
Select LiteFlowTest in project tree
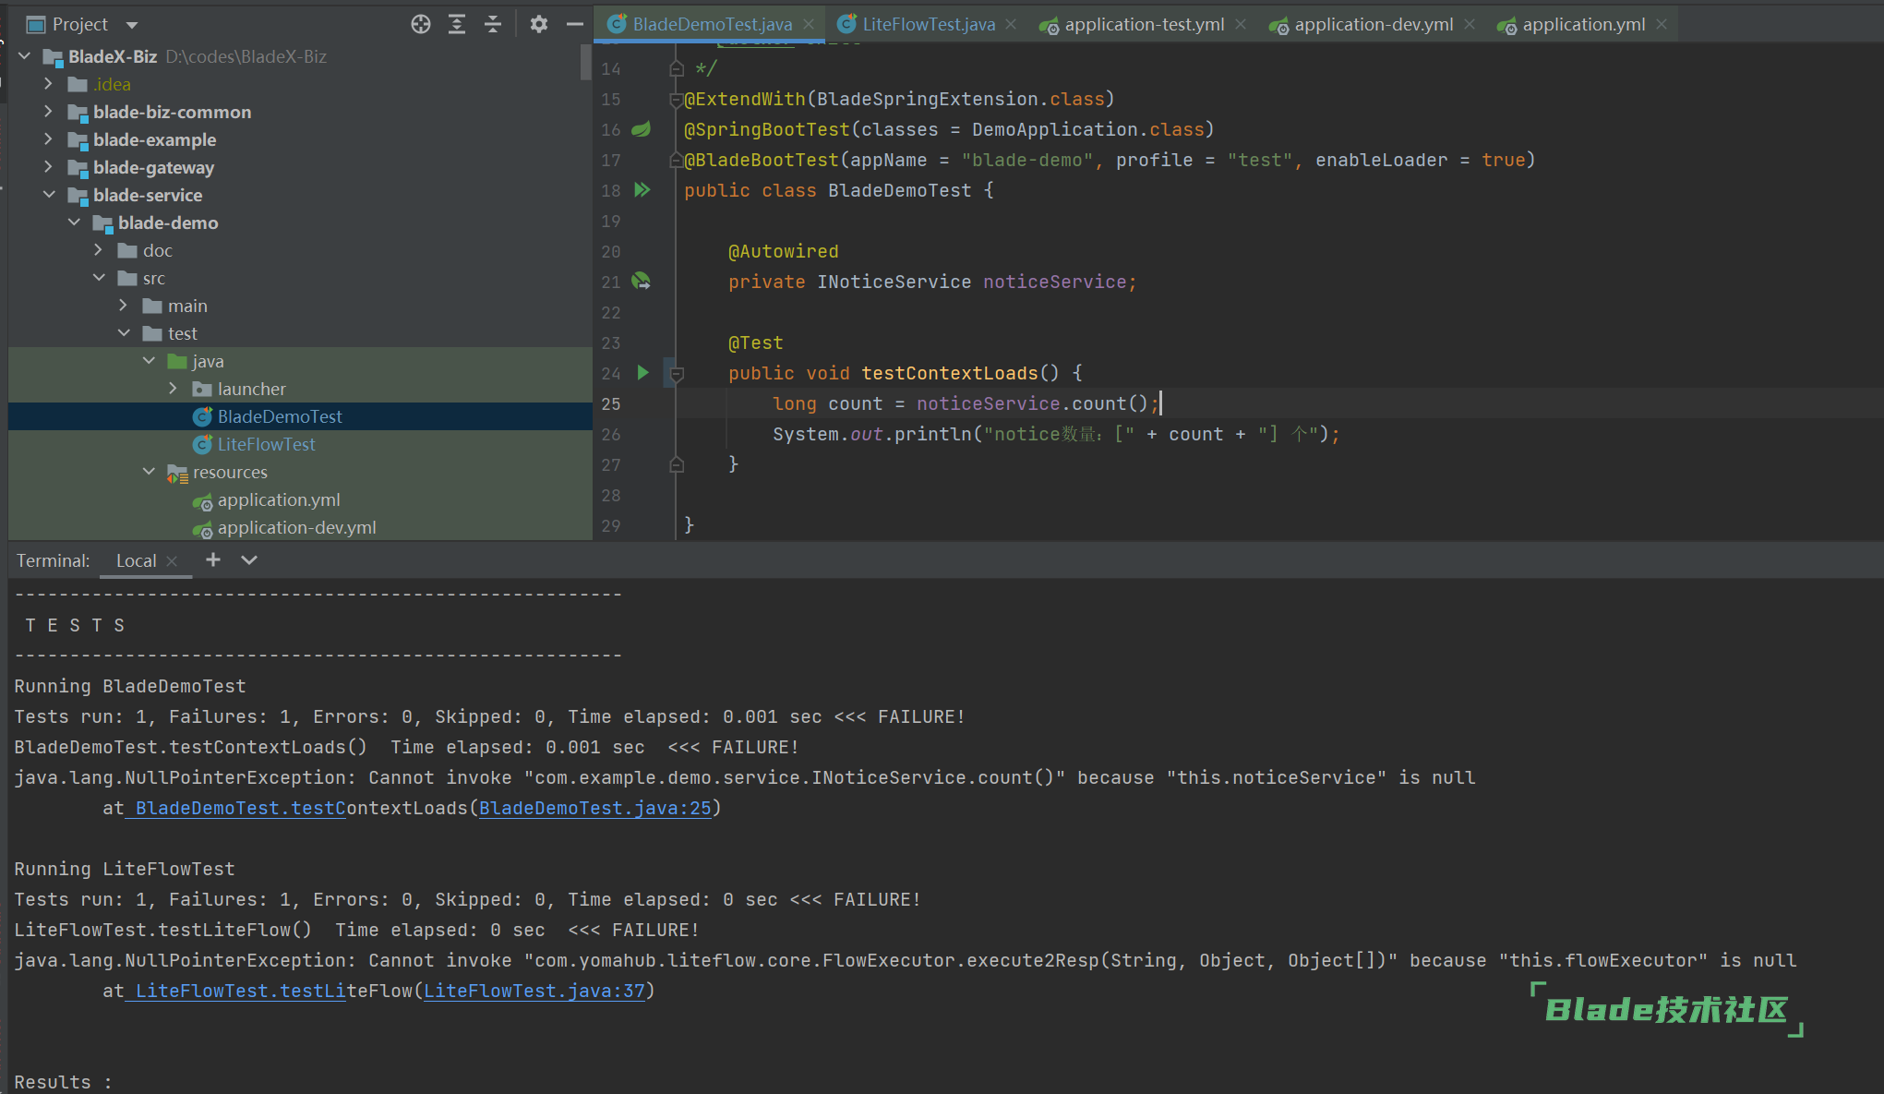[300, 444]
